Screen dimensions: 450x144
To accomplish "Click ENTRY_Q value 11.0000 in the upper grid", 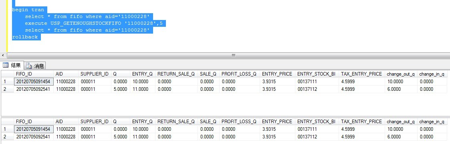I will pyautogui.click(x=142, y=89).
